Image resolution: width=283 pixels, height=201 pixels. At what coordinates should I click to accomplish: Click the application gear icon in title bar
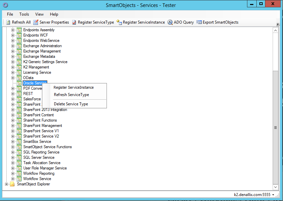pos(6,5)
